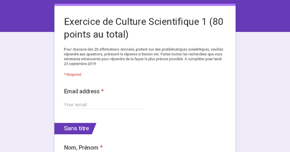Click the slanted right edge of the "Sans titre" banner
This screenshot has width=290, height=152.
[x=94, y=128]
